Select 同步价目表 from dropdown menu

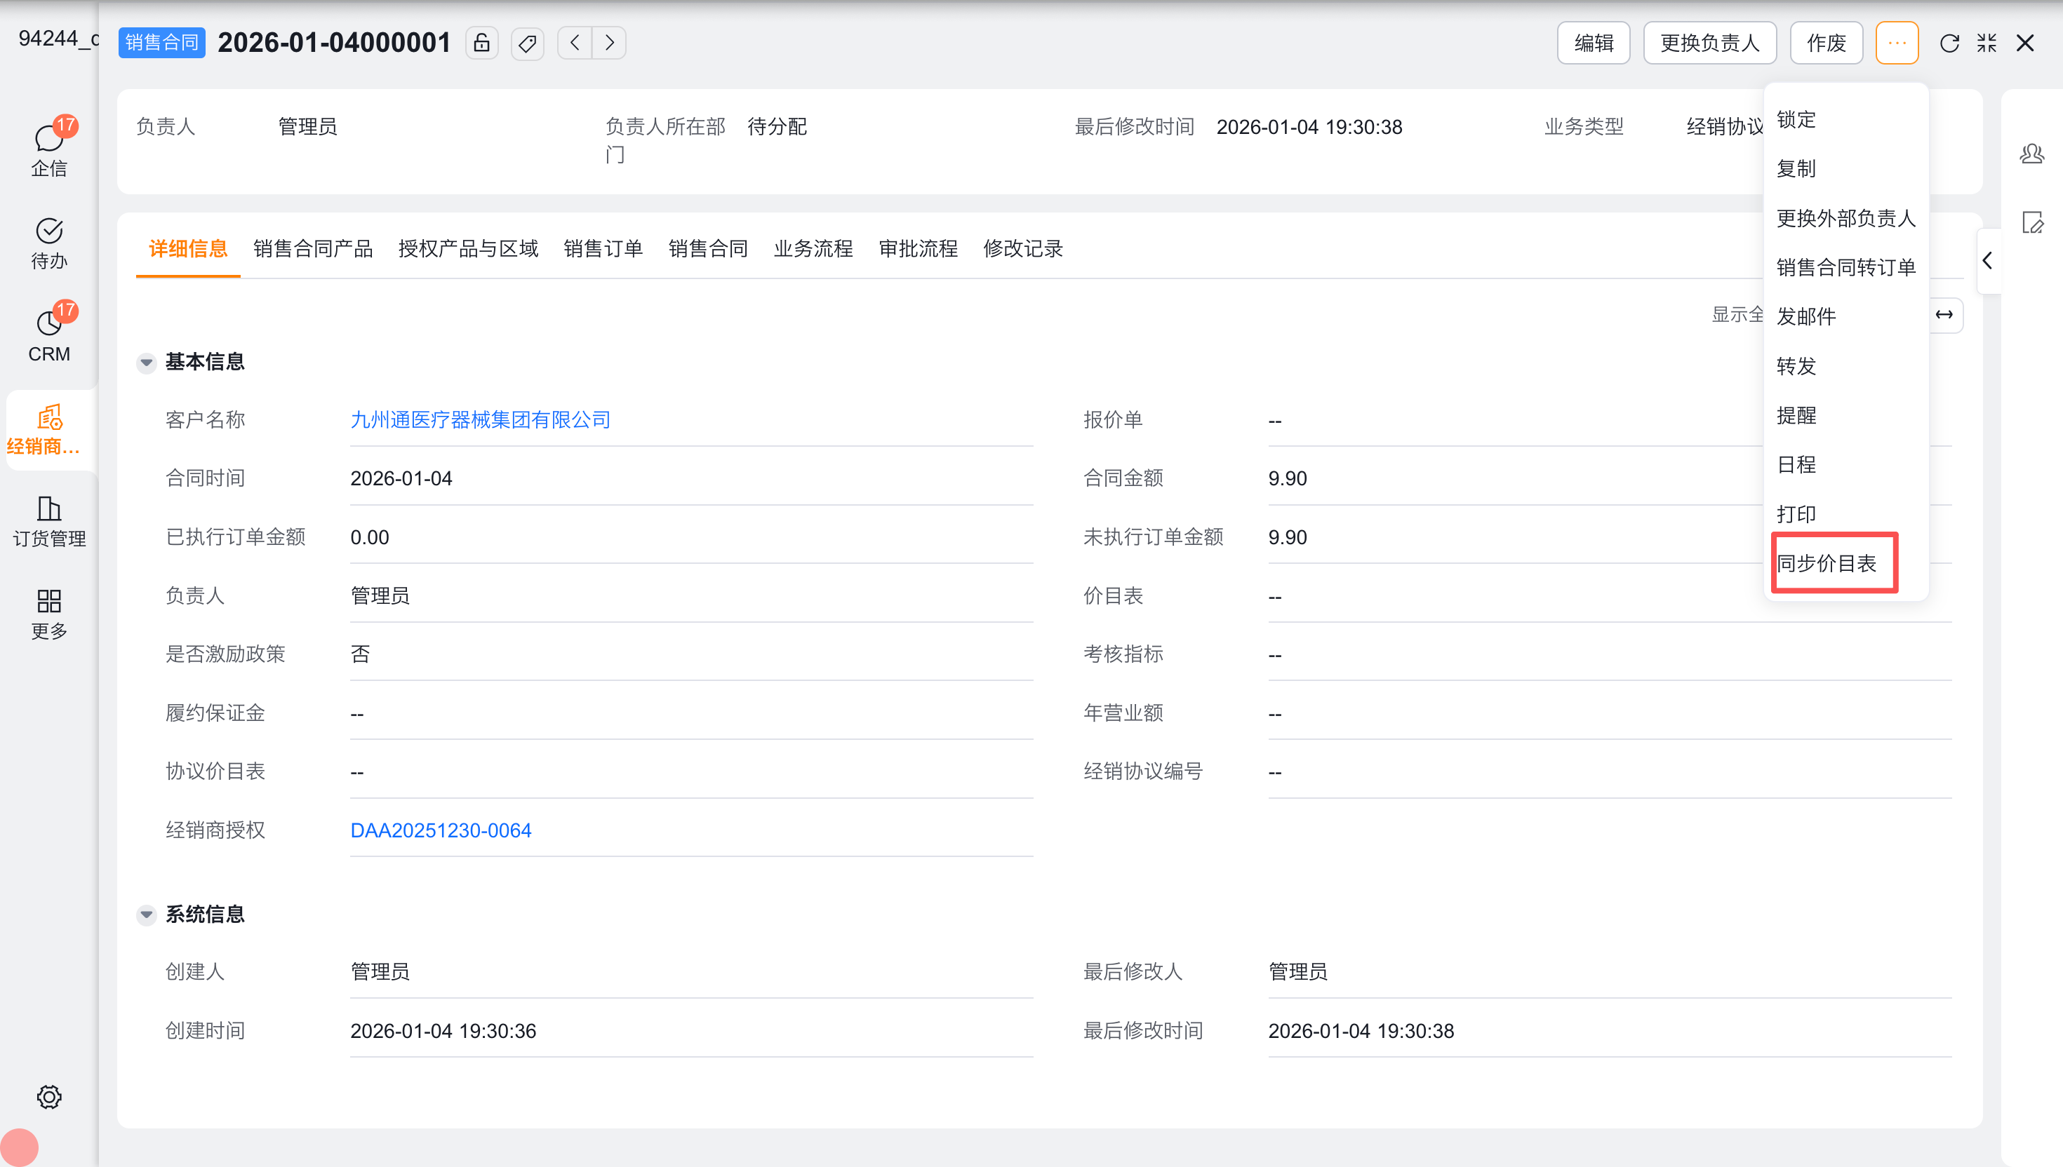pyautogui.click(x=1826, y=562)
